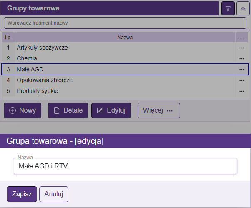Viewport: 251px width, 208px height.
Task: Open three-dots menu for Artykuły spożywcze
Action: (x=241, y=48)
